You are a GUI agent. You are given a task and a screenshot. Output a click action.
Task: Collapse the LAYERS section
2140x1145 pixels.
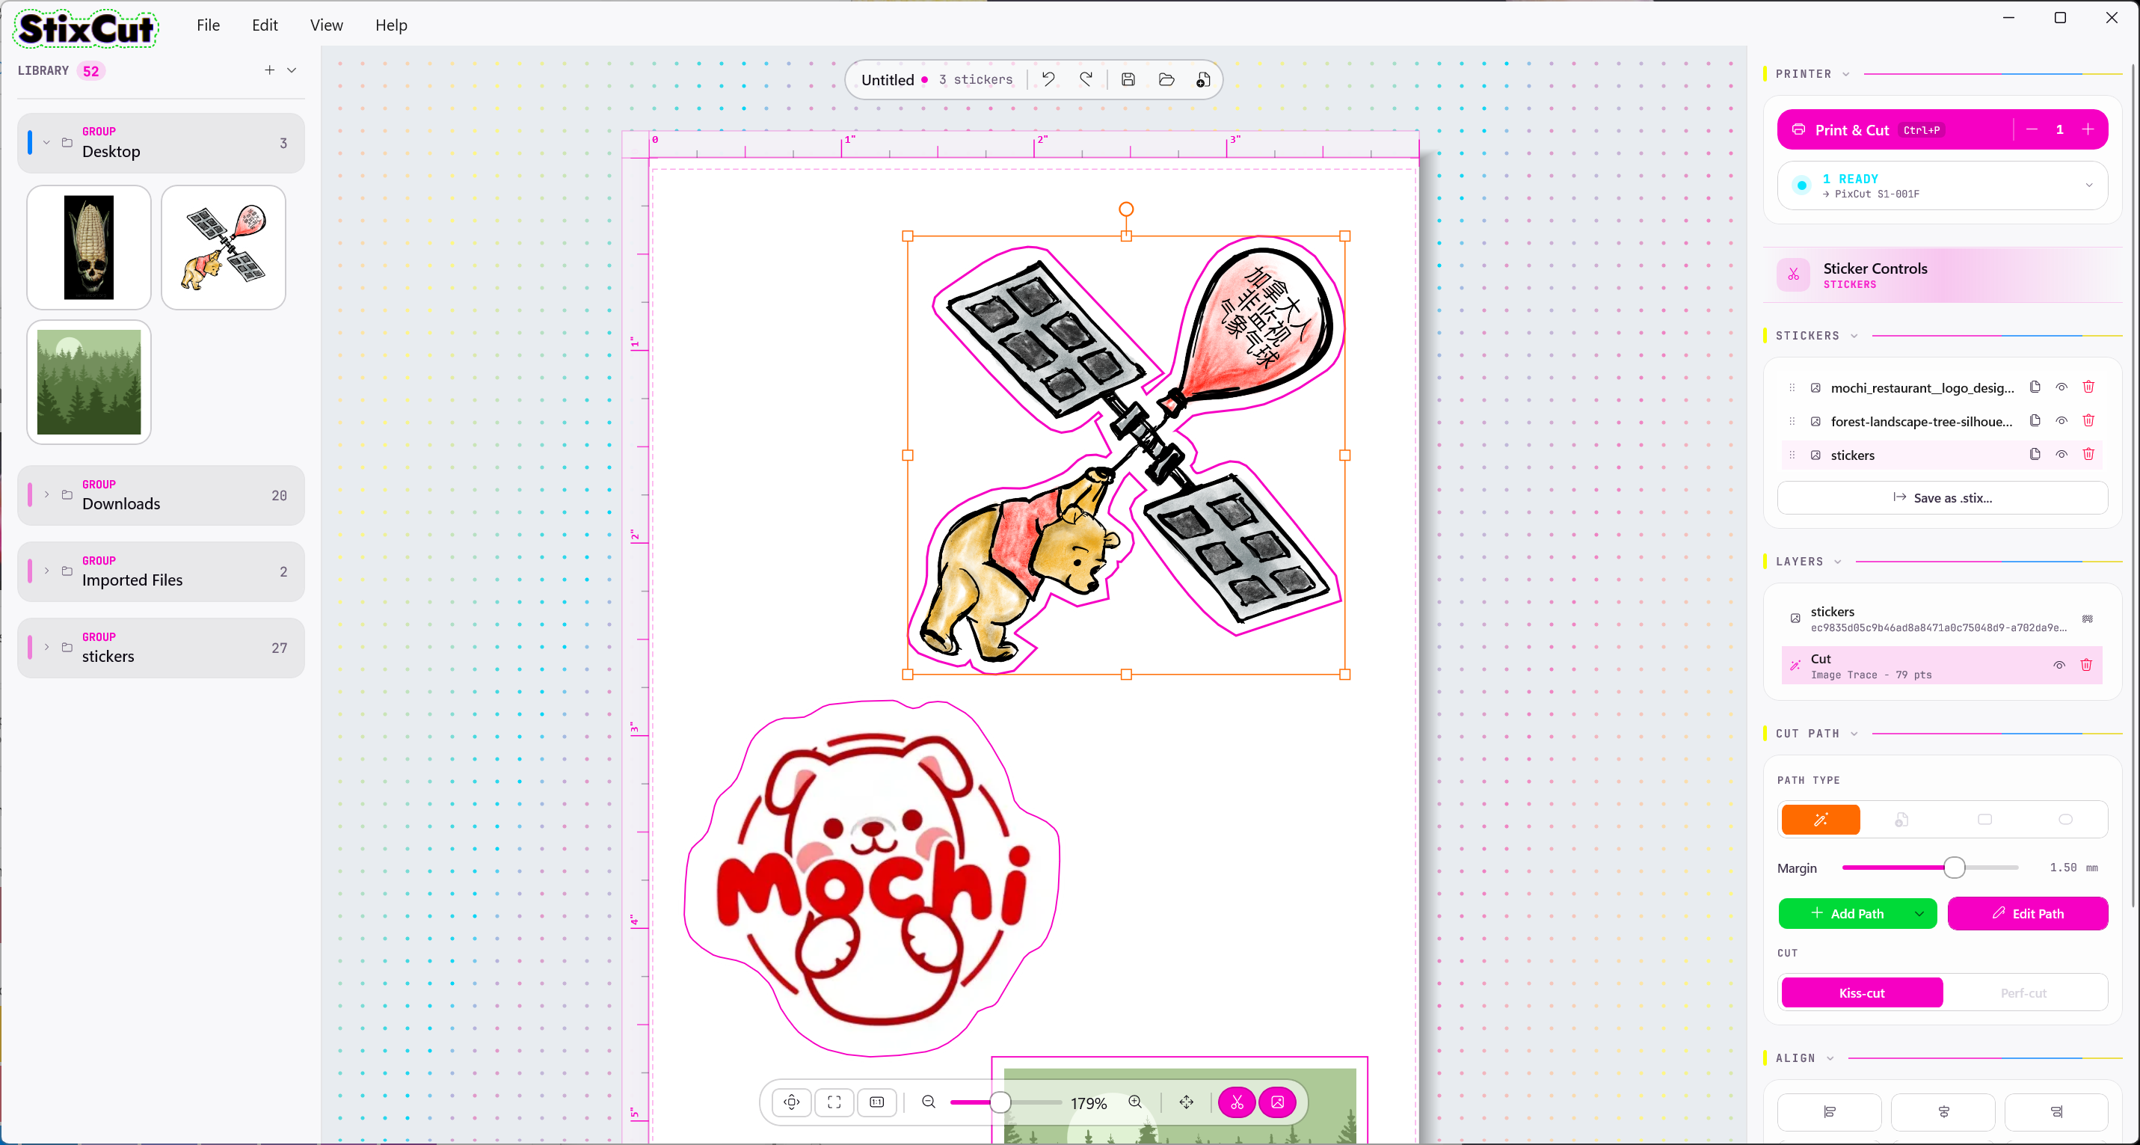point(1838,562)
